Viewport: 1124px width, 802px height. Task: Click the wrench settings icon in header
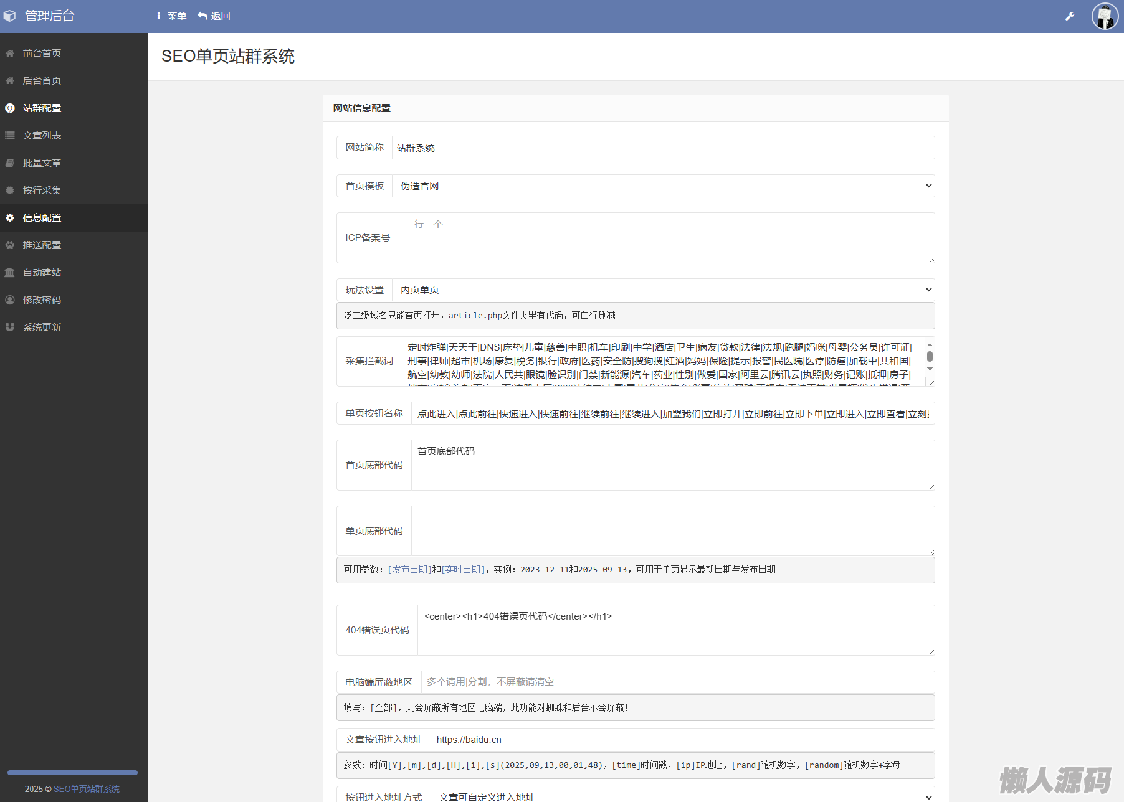coord(1070,16)
